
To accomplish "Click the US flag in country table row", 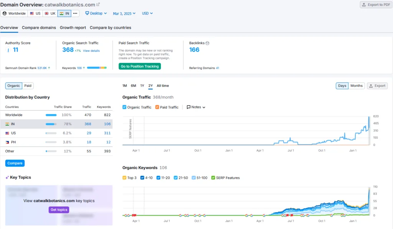I will pos(7,133).
